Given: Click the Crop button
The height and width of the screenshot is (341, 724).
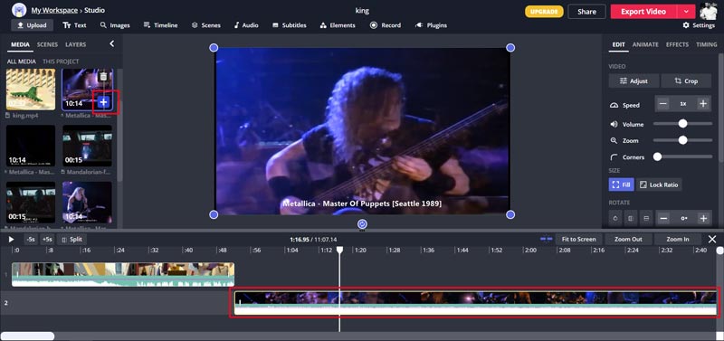Looking at the screenshot, I should point(686,81).
